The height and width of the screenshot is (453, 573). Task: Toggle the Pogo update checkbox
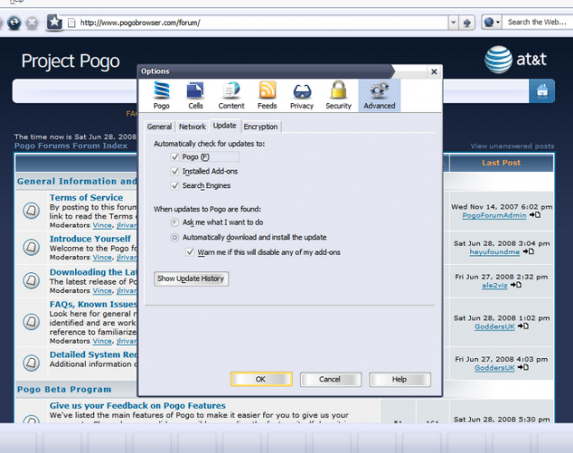[x=175, y=157]
